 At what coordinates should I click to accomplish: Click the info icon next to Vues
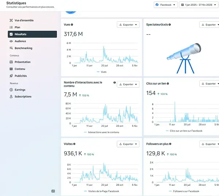(72, 25)
